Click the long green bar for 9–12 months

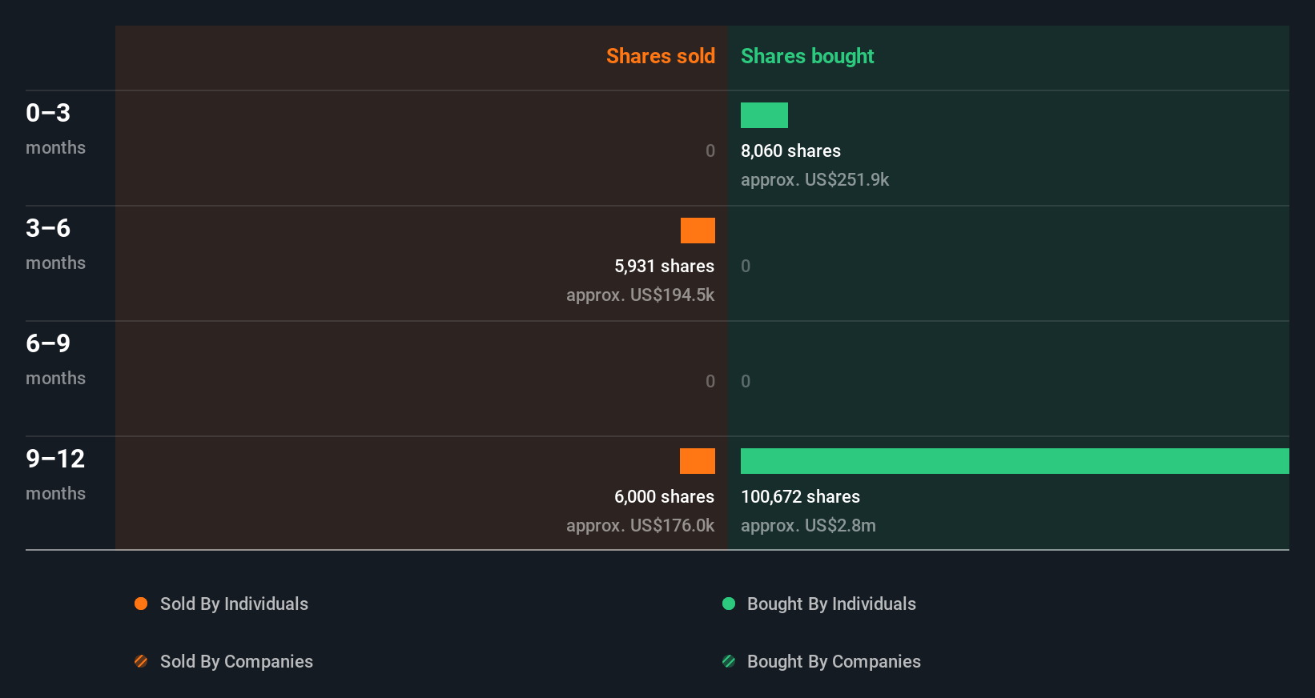1015,461
